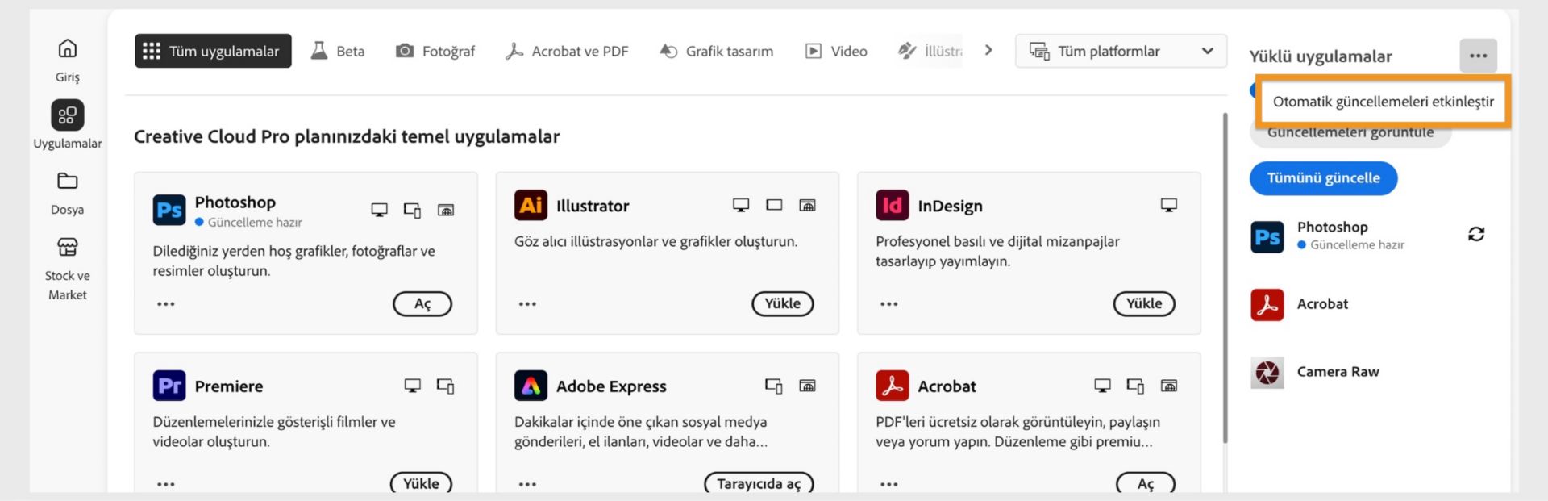The image size is (1548, 501).
Task: Click desktop platform icon on Illustrator card
Action: point(740,205)
